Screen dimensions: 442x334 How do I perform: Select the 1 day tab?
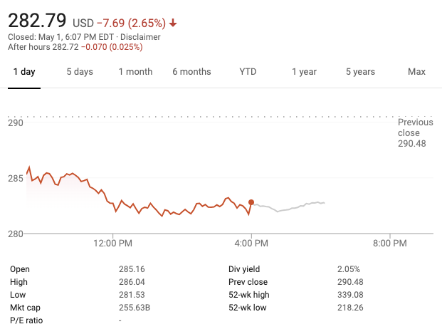click(x=24, y=72)
